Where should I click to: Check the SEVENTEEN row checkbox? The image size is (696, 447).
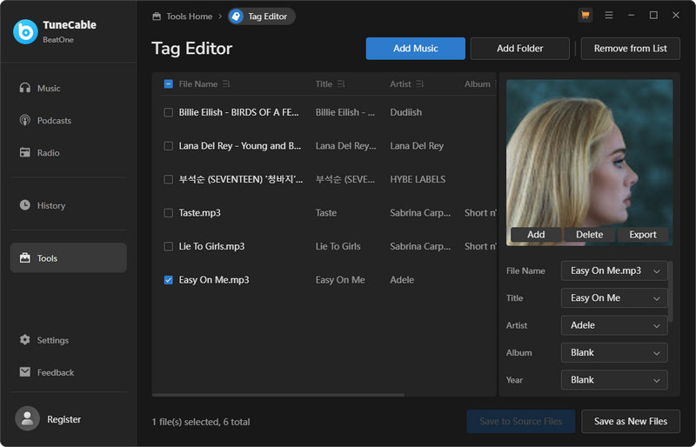click(x=168, y=179)
